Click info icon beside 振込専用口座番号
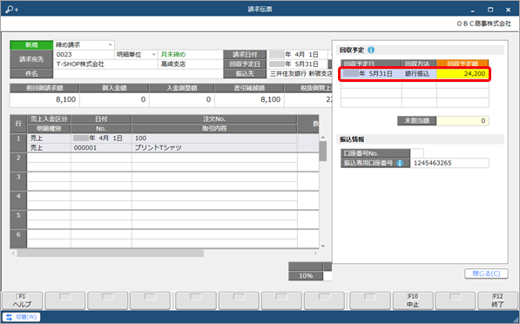The image size is (520, 324). pyautogui.click(x=400, y=163)
